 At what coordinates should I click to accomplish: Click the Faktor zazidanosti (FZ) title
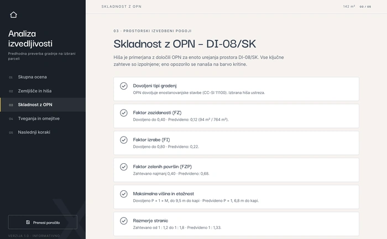pyautogui.click(x=157, y=113)
